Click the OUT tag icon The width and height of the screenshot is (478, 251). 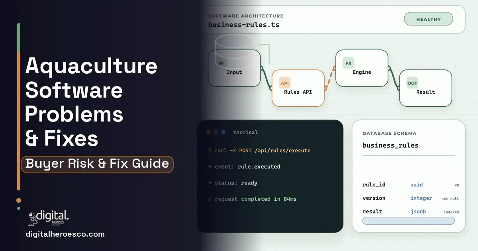tap(412, 83)
